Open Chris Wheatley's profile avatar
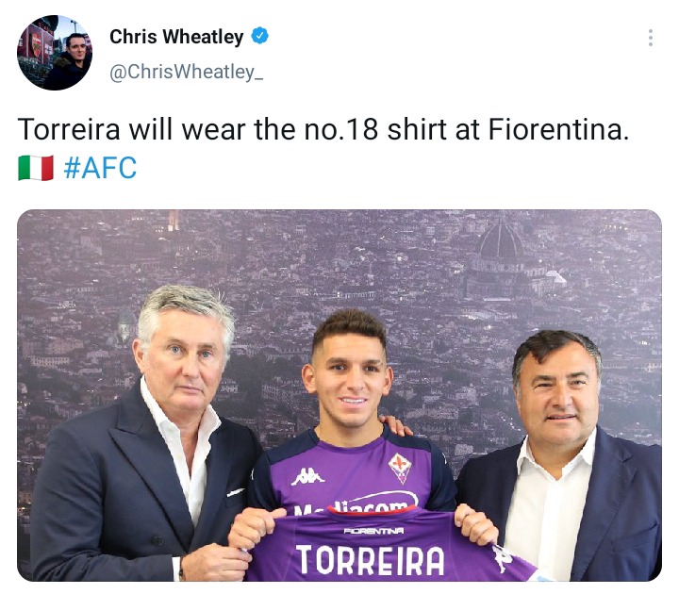 tap(55, 53)
